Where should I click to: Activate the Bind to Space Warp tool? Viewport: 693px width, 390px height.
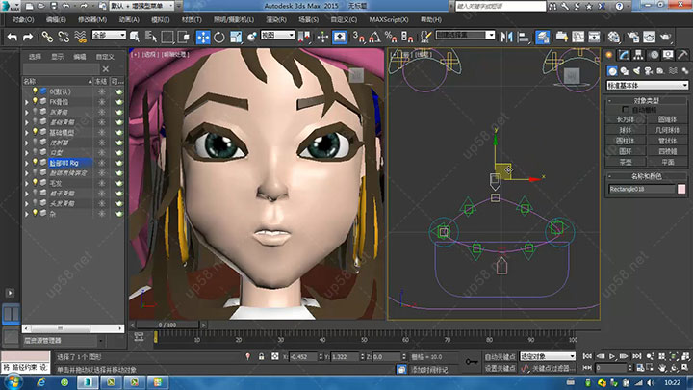tap(80, 38)
